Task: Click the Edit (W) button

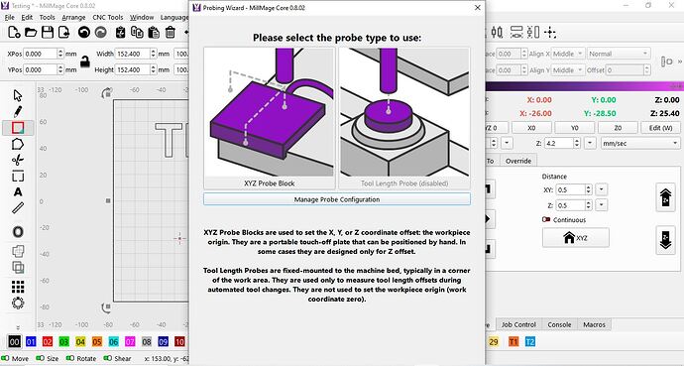Action: pyautogui.click(x=660, y=128)
